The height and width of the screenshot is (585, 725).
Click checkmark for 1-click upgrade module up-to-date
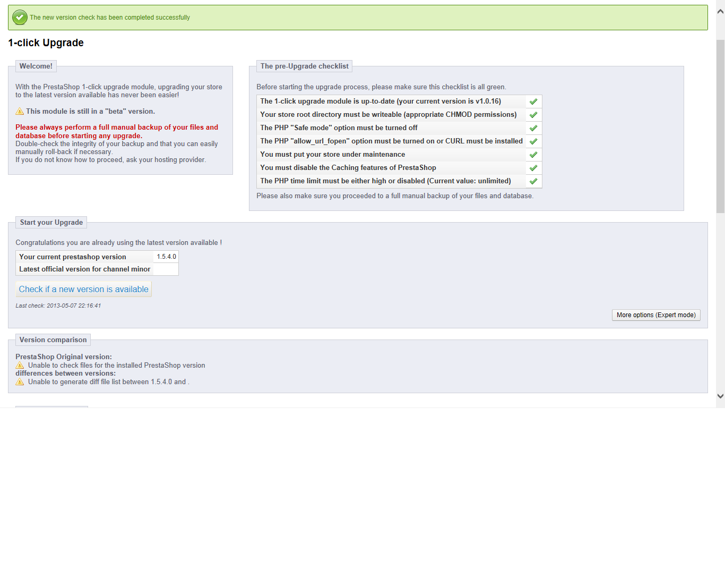pos(533,101)
